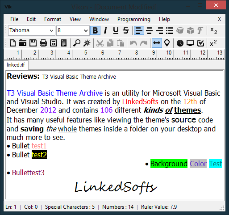
Task: Undo last action
Action: tap(133, 43)
